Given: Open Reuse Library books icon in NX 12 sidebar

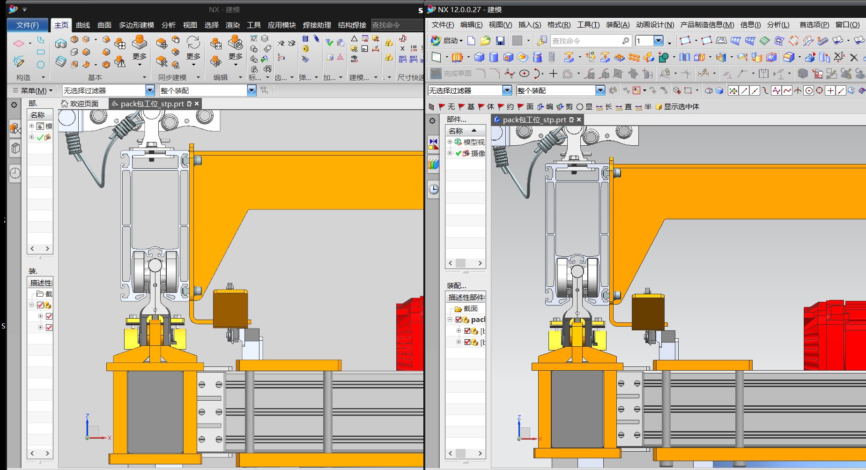Looking at the screenshot, I should point(434,164).
